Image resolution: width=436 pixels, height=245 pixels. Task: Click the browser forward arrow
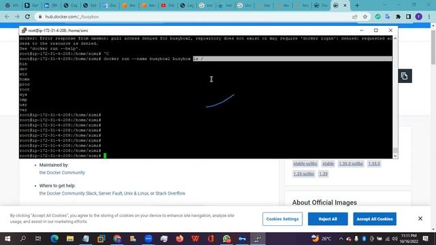[17, 16]
